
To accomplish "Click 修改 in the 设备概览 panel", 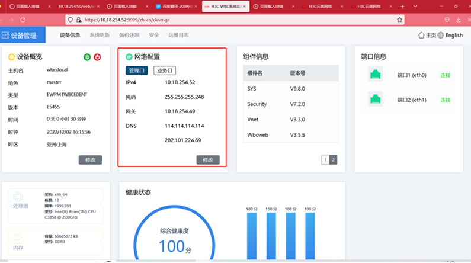I will pyautogui.click(x=91, y=160).
